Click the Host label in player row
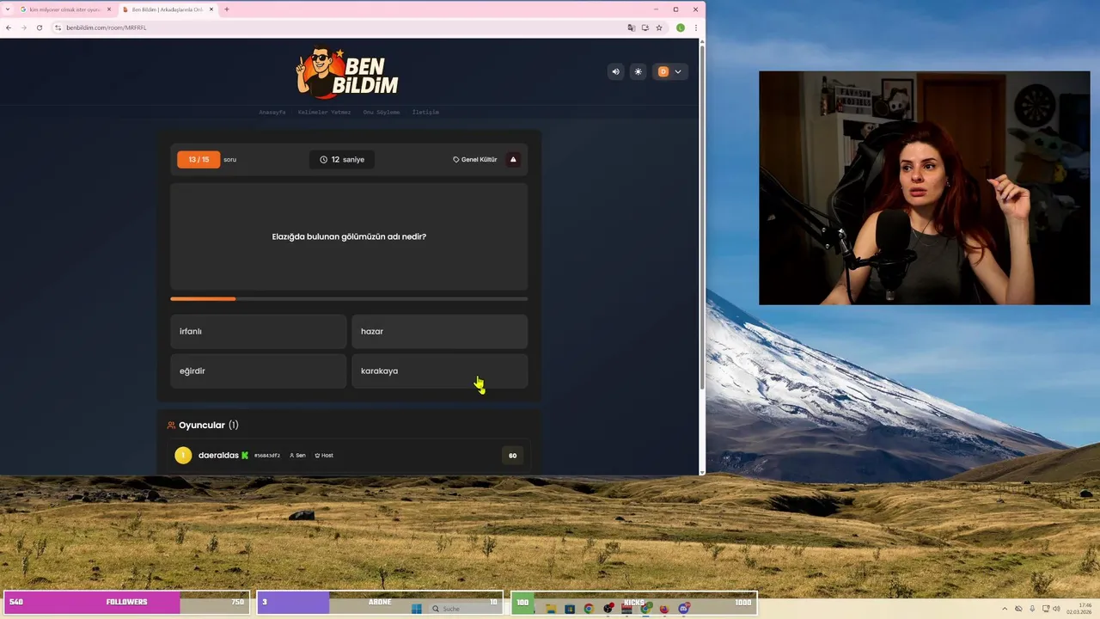 click(324, 456)
